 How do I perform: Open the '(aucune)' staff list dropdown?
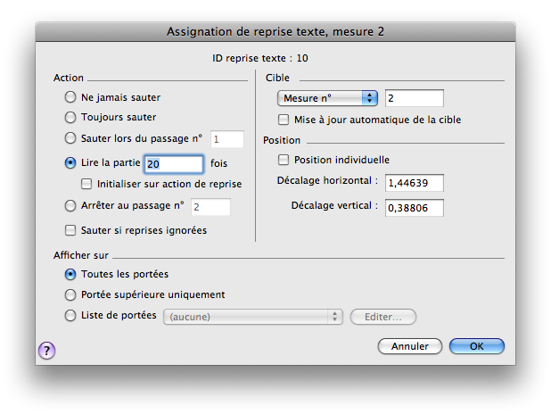[x=253, y=316]
